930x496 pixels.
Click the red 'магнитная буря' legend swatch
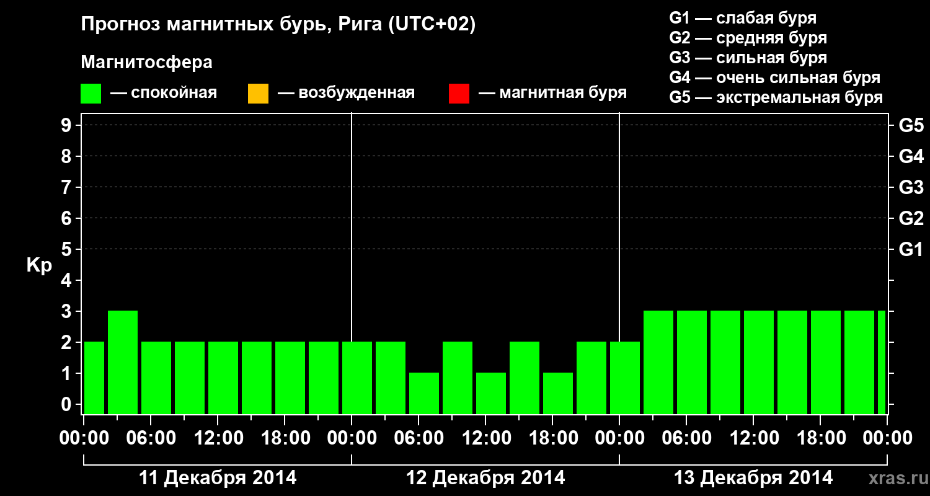459,94
